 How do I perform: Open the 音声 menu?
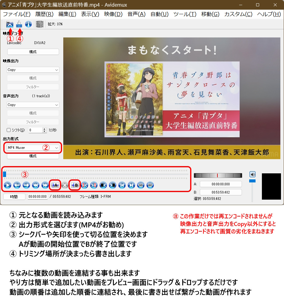tap(137, 14)
